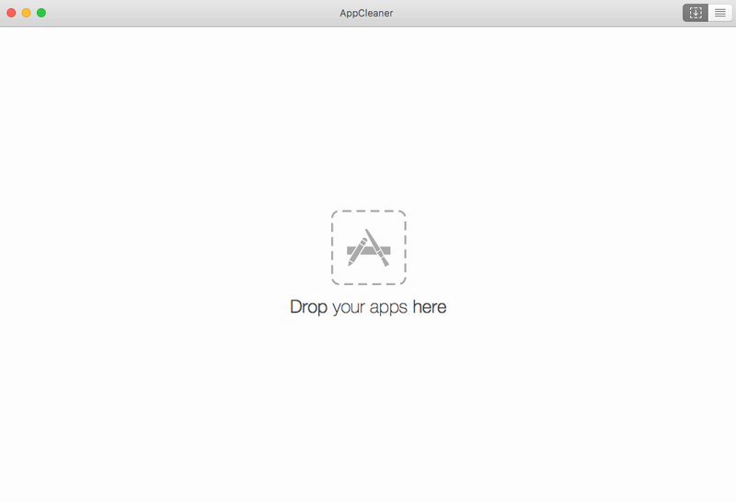Viewport: 736px width, 502px height.
Task: Switch to the drop zone view icon
Action: click(x=696, y=13)
